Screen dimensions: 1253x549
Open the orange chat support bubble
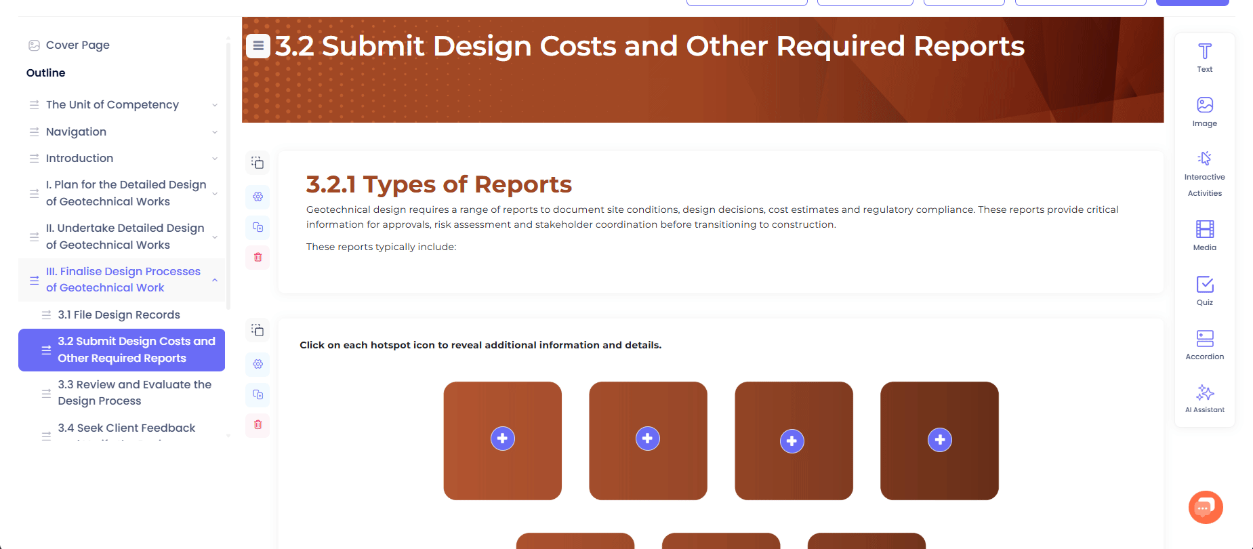pyautogui.click(x=1205, y=507)
